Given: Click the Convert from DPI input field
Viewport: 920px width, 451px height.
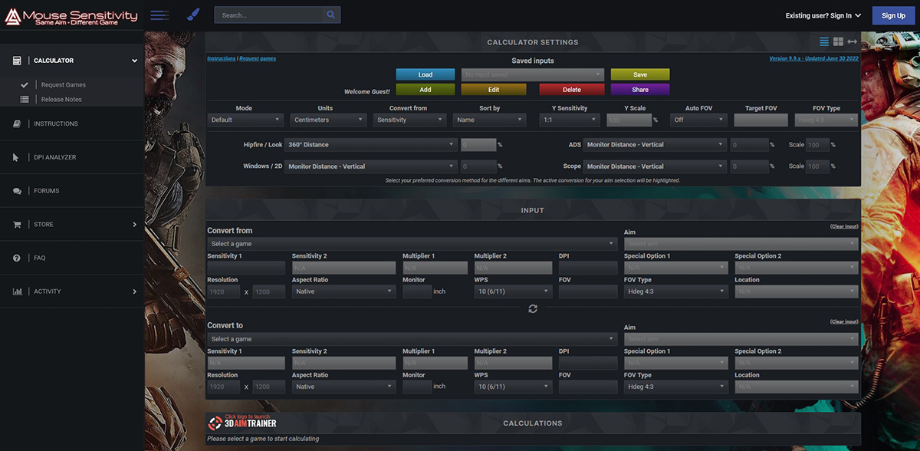Looking at the screenshot, I should [588, 268].
